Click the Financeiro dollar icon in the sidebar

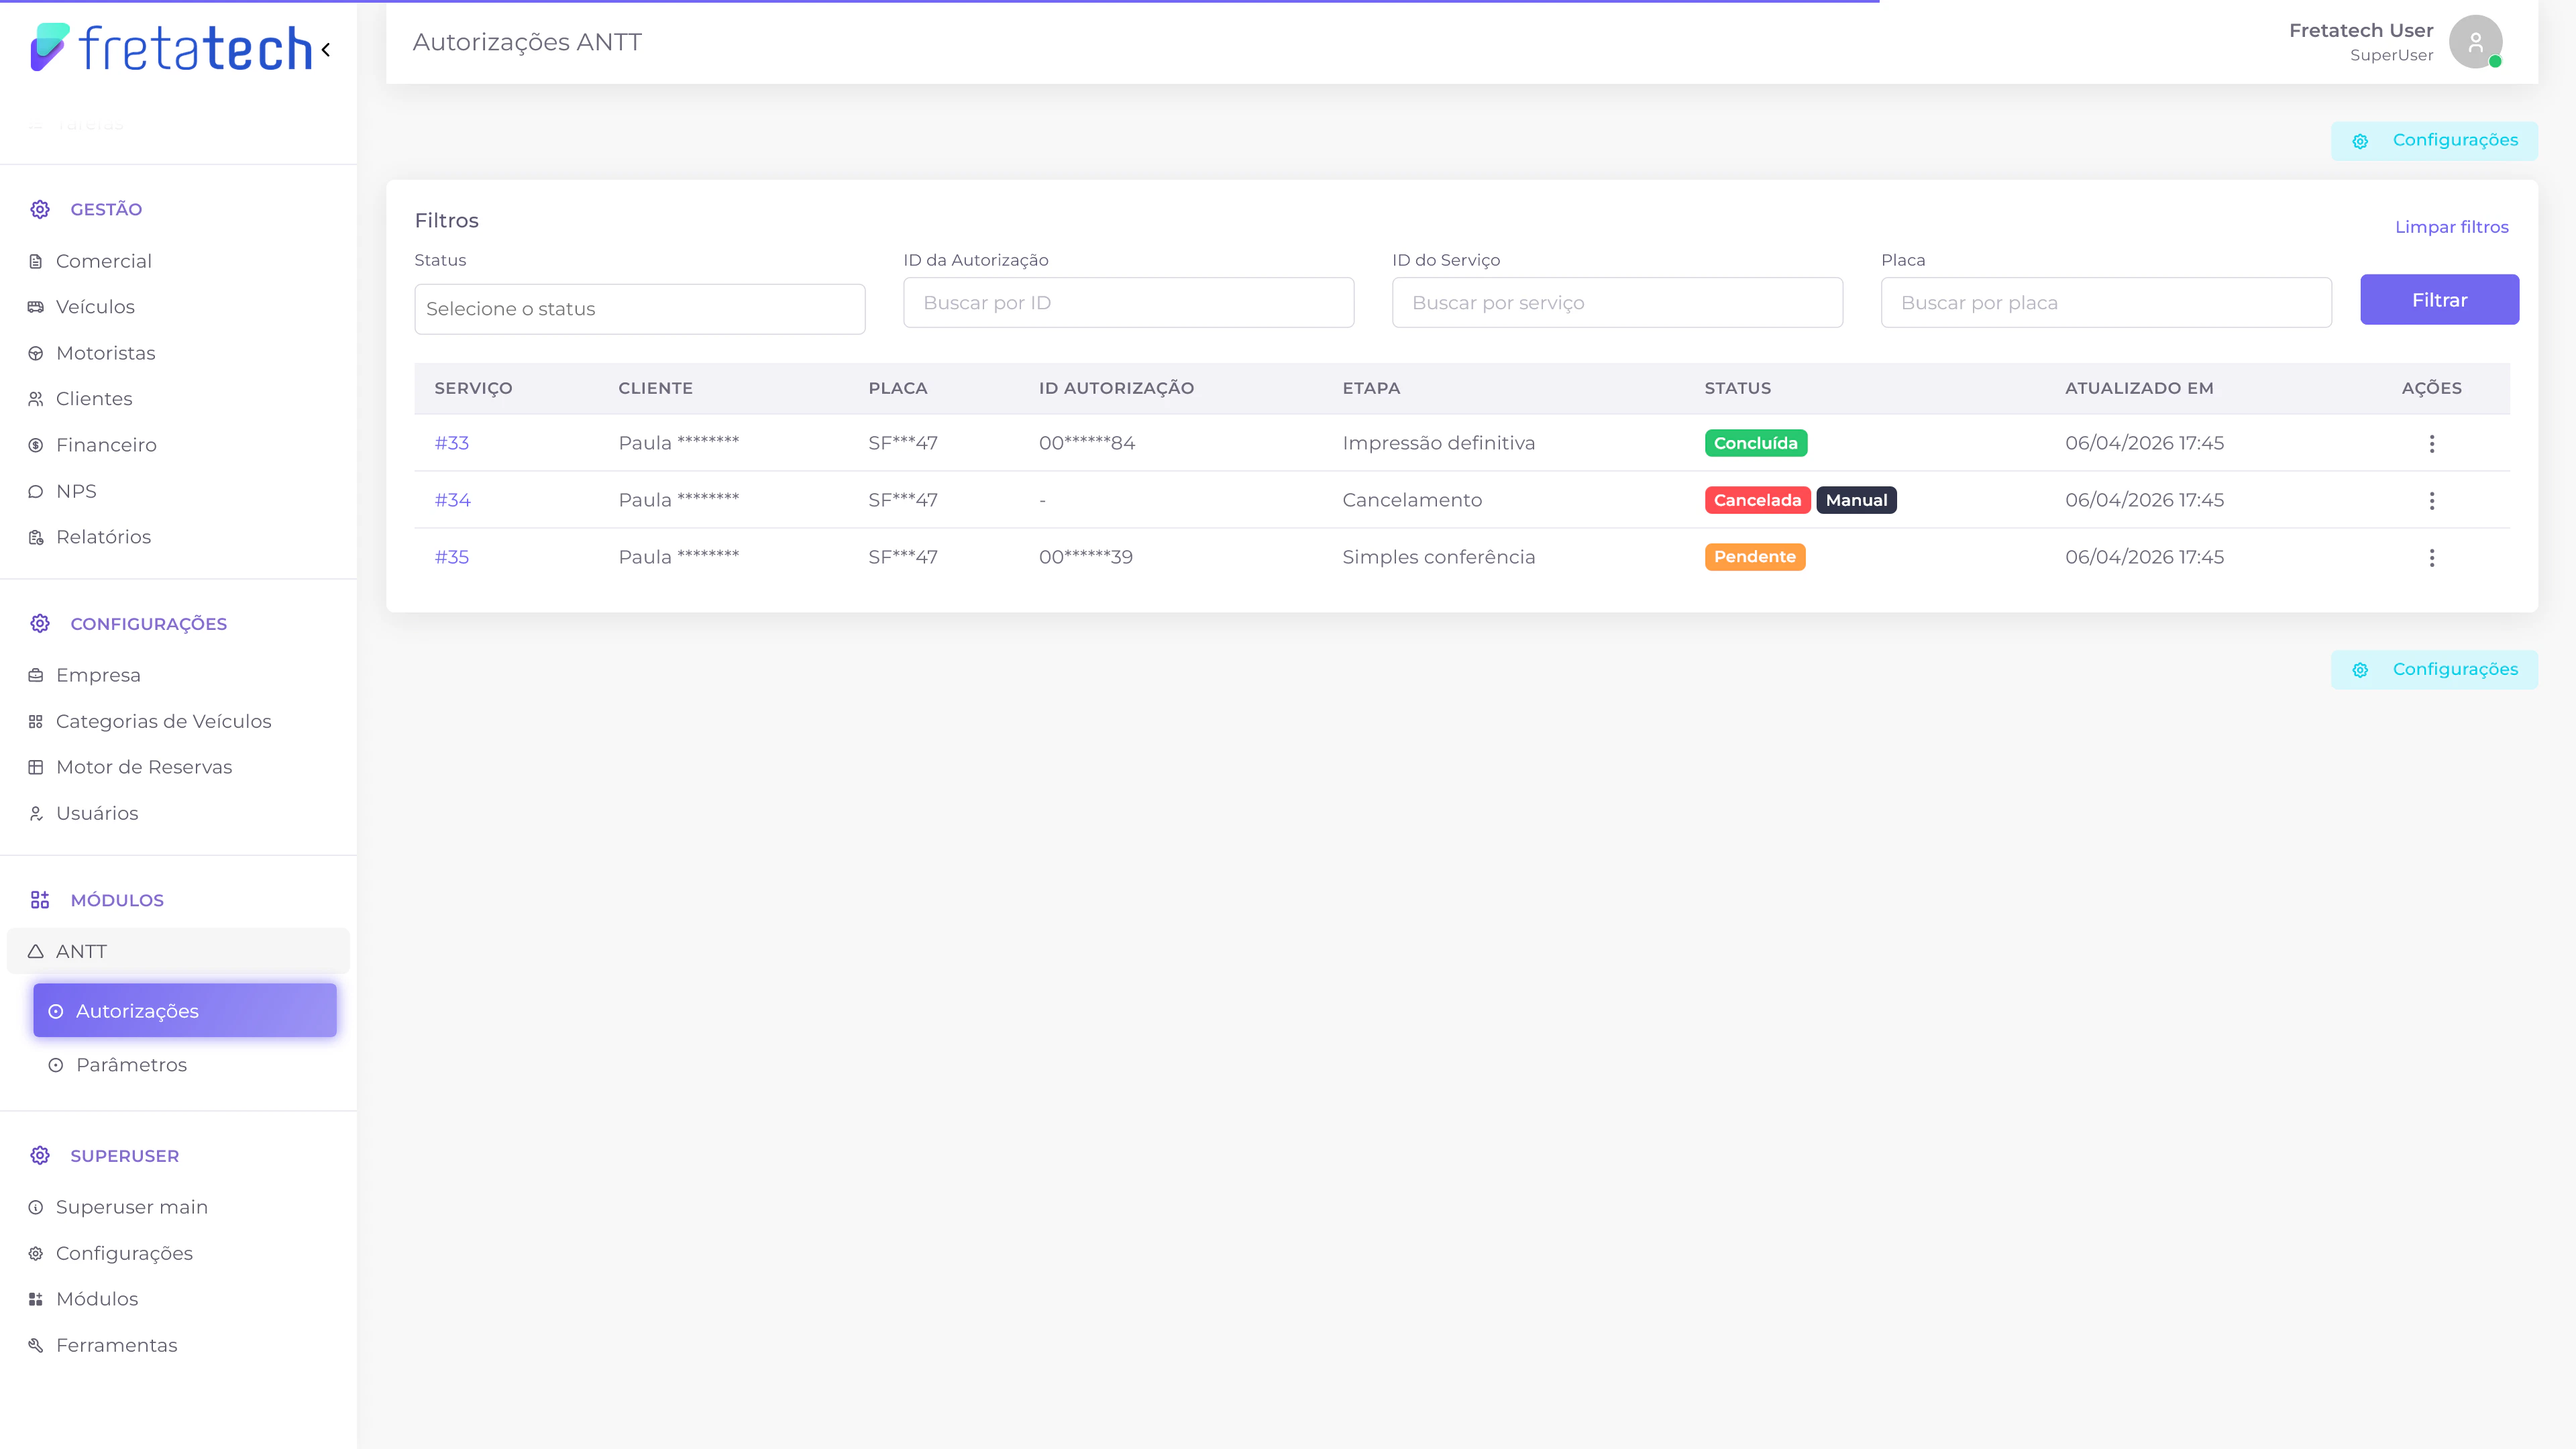36,445
